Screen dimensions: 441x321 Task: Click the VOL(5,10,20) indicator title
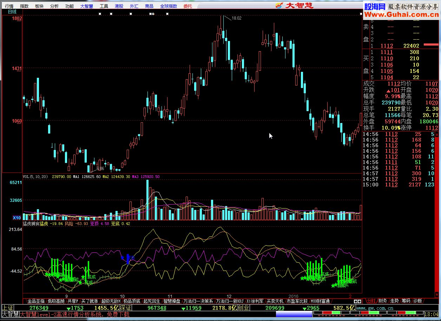[36, 177]
